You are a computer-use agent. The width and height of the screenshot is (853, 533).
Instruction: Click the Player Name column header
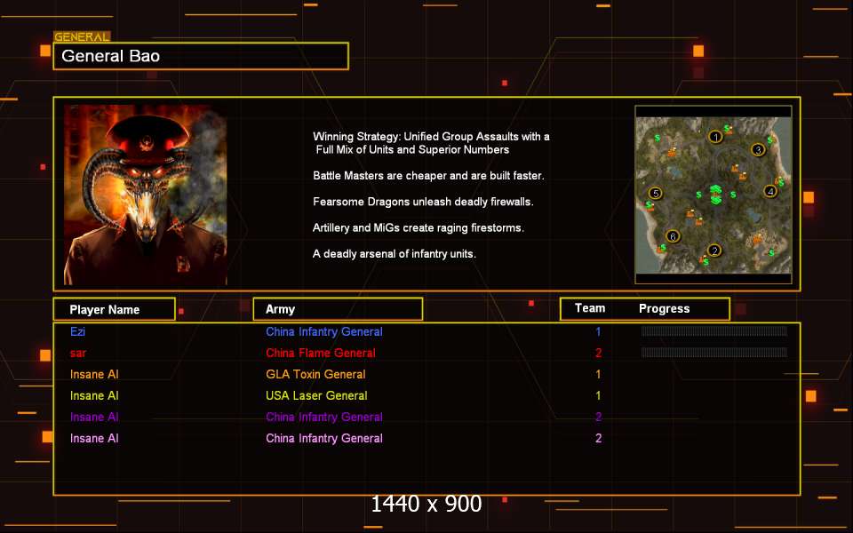click(x=115, y=309)
